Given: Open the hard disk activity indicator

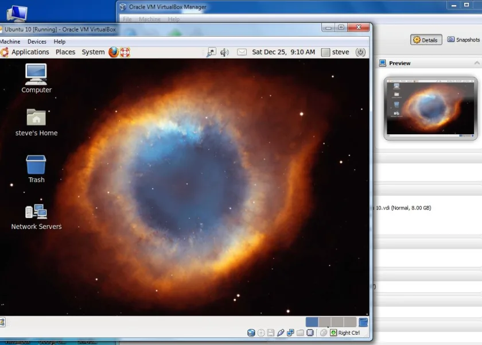Looking at the screenshot, I should [x=251, y=333].
